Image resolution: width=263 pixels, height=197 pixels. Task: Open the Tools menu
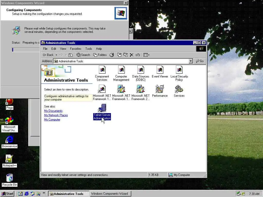point(89,49)
